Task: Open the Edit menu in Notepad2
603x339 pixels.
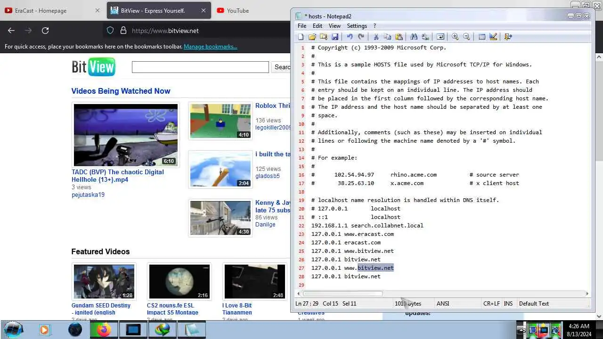Action: 318,26
